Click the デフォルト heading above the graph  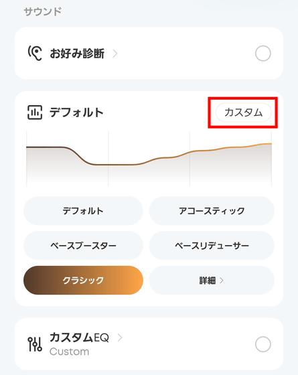(76, 112)
